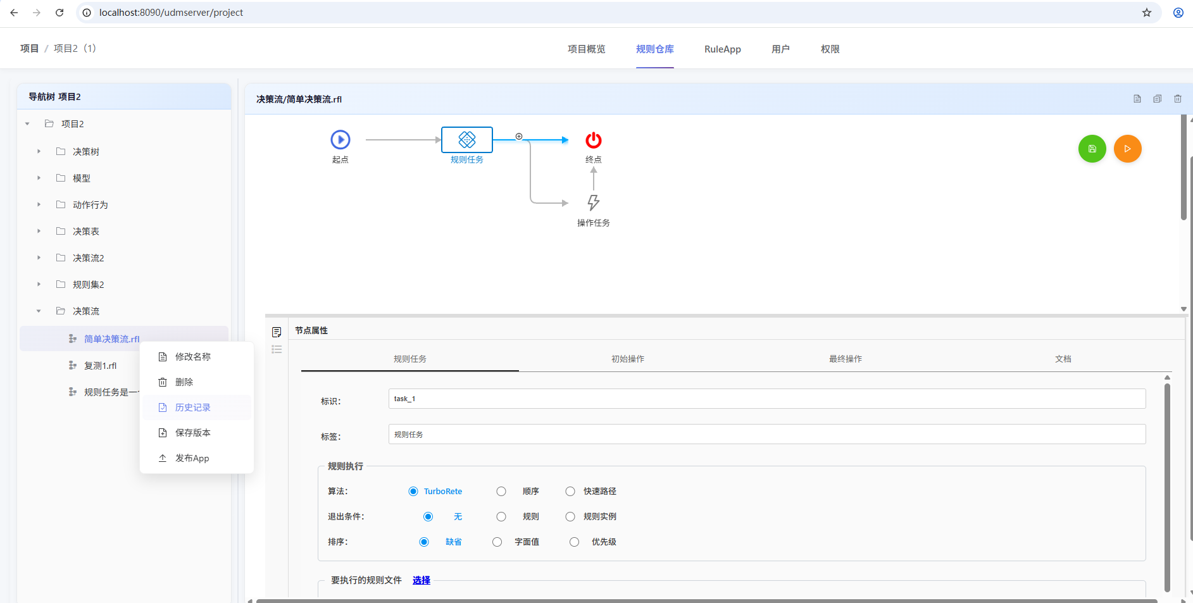The width and height of the screenshot is (1193, 603).
Task: Select the 操作任务 lightning node
Action: coord(593,202)
